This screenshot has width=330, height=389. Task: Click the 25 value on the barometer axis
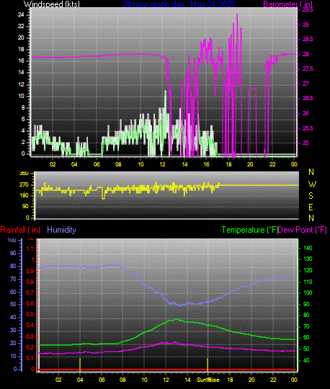pos(306,143)
